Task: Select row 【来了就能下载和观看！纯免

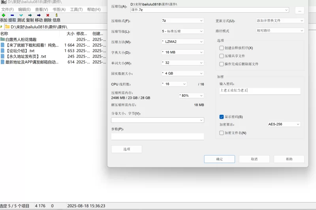Action: pos(53,45)
